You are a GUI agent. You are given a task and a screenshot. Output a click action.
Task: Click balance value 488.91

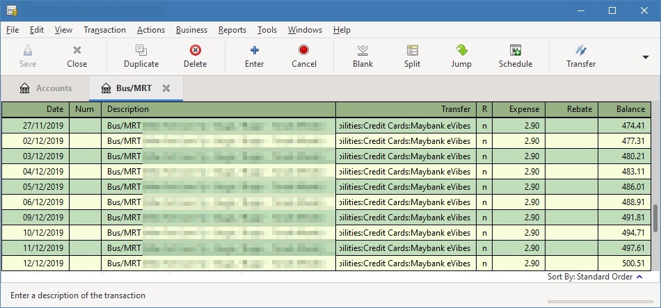point(633,202)
